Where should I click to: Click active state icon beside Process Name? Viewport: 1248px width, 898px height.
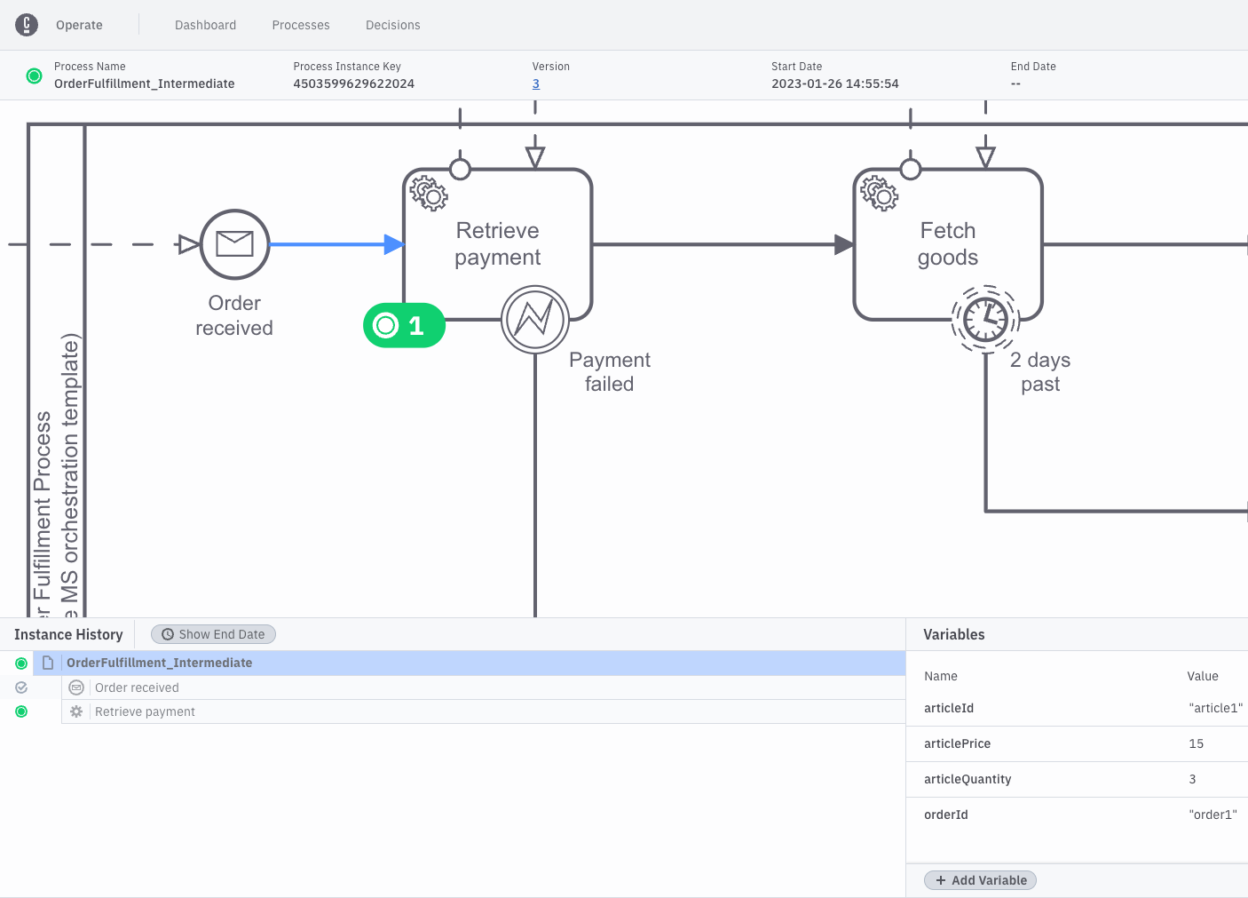point(35,76)
